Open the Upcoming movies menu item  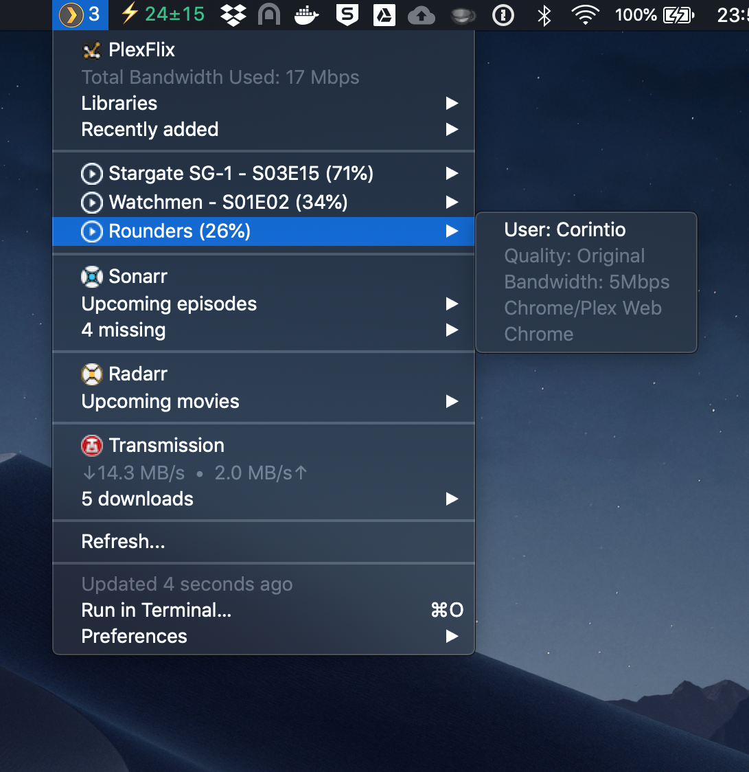coord(263,401)
